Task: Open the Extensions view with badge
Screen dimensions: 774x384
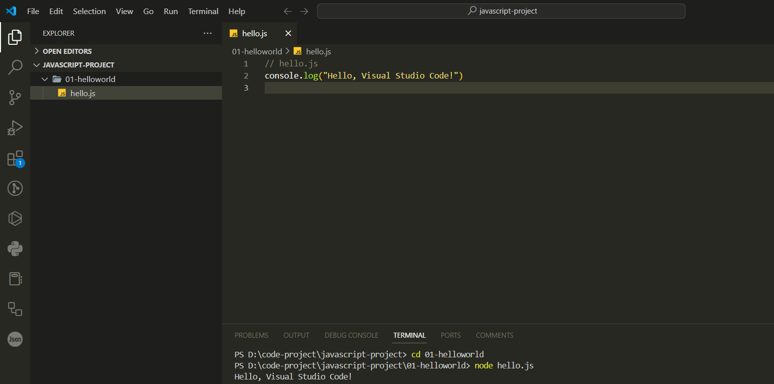Action: click(15, 159)
